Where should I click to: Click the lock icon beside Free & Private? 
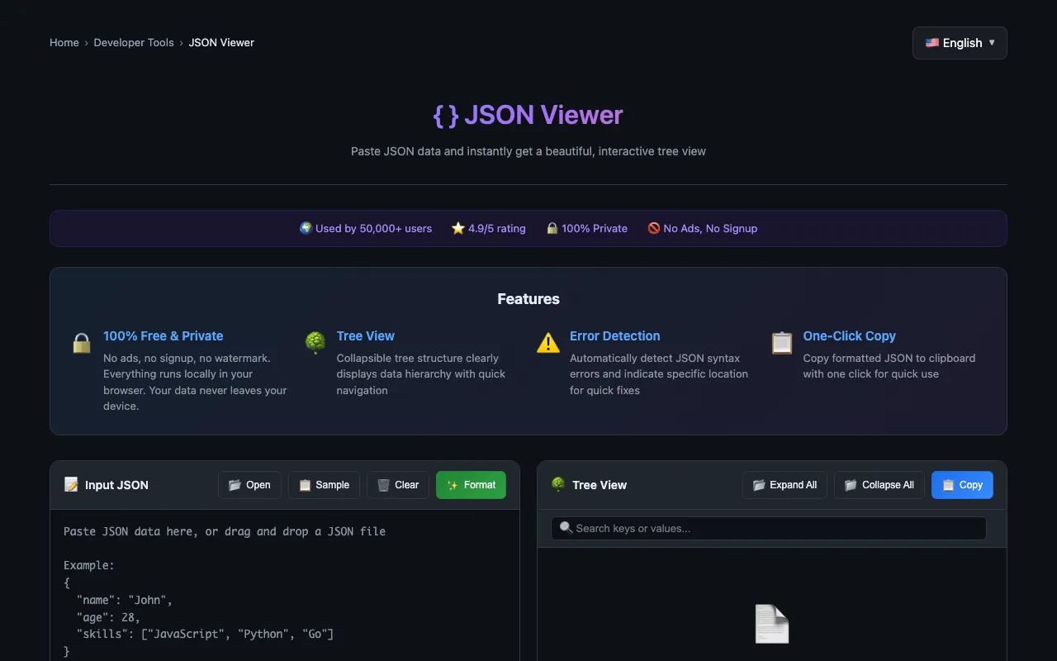tap(82, 342)
